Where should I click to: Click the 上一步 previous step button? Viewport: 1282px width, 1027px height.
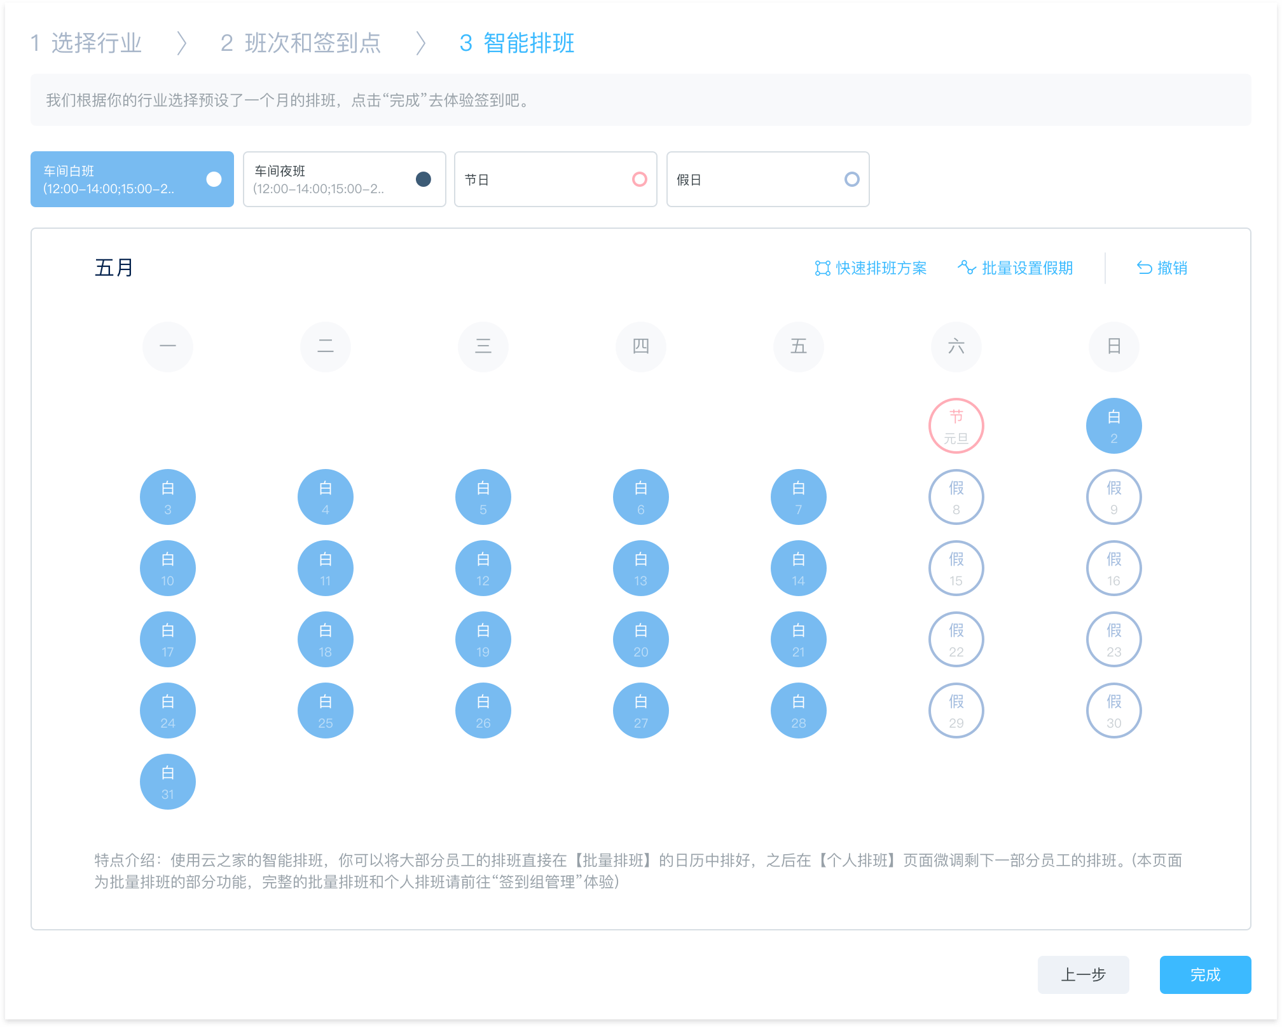click(1083, 974)
